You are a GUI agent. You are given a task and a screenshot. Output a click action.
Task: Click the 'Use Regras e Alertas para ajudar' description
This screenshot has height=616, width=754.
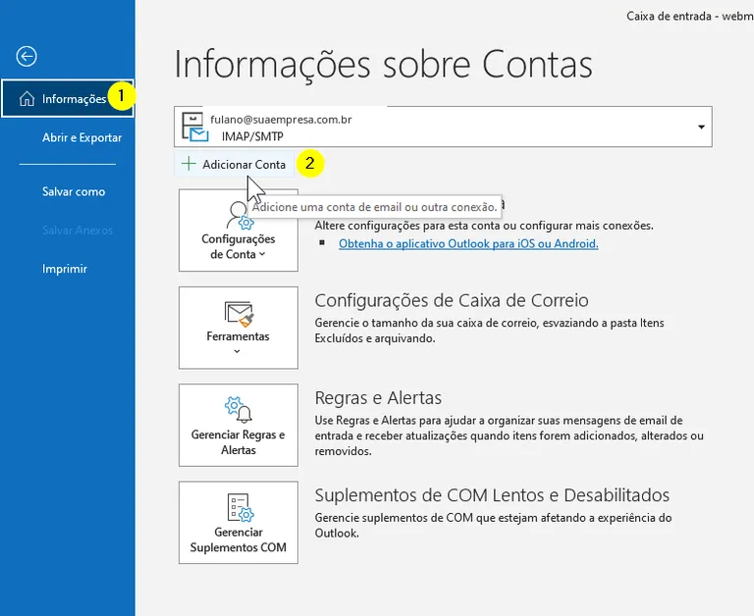click(510, 436)
